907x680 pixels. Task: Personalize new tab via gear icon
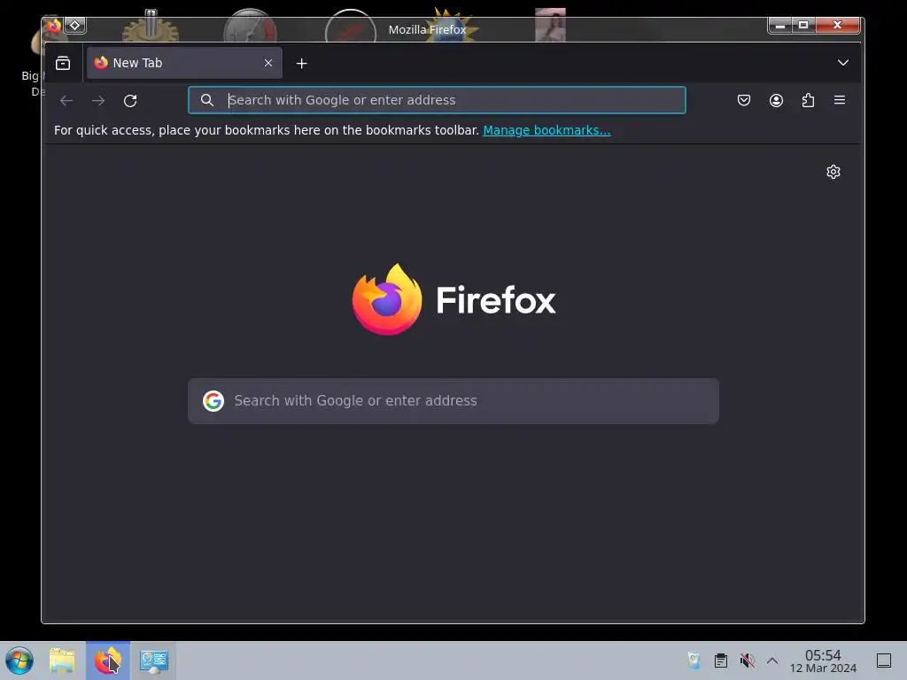point(833,172)
